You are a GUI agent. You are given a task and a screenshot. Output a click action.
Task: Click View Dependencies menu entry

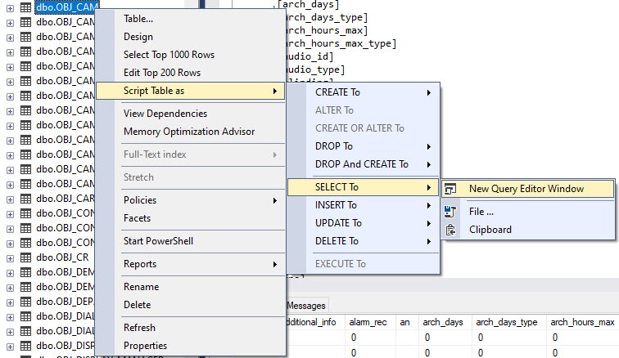(x=165, y=114)
